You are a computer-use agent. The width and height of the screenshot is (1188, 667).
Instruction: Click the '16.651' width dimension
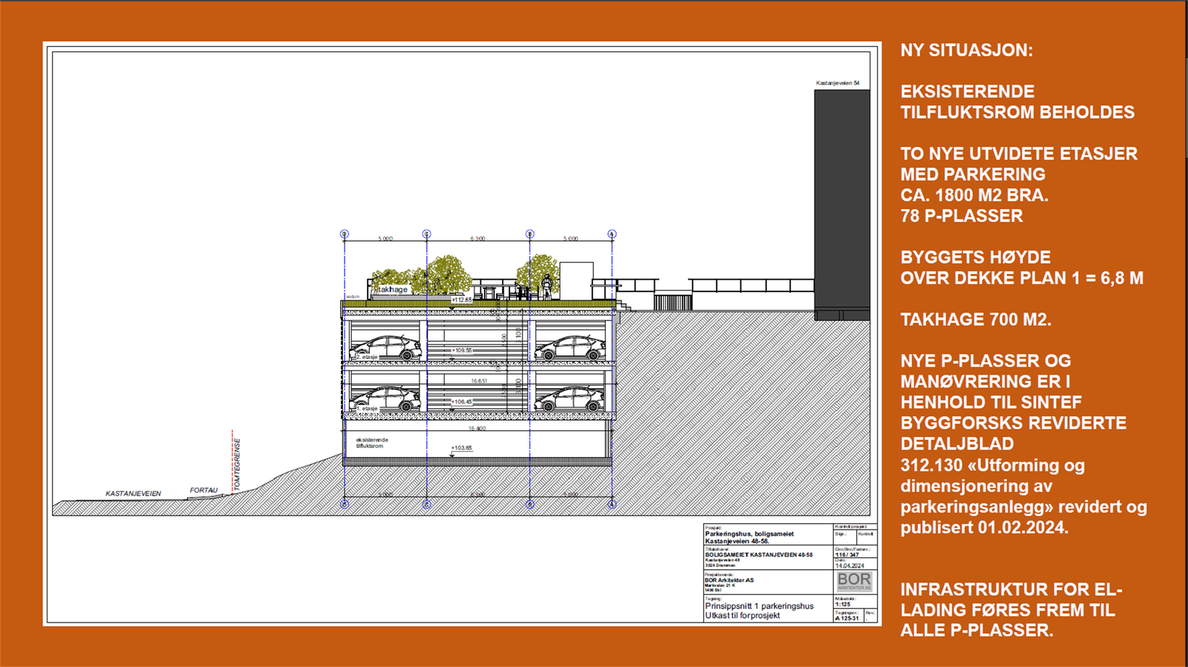tap(479, 381)
